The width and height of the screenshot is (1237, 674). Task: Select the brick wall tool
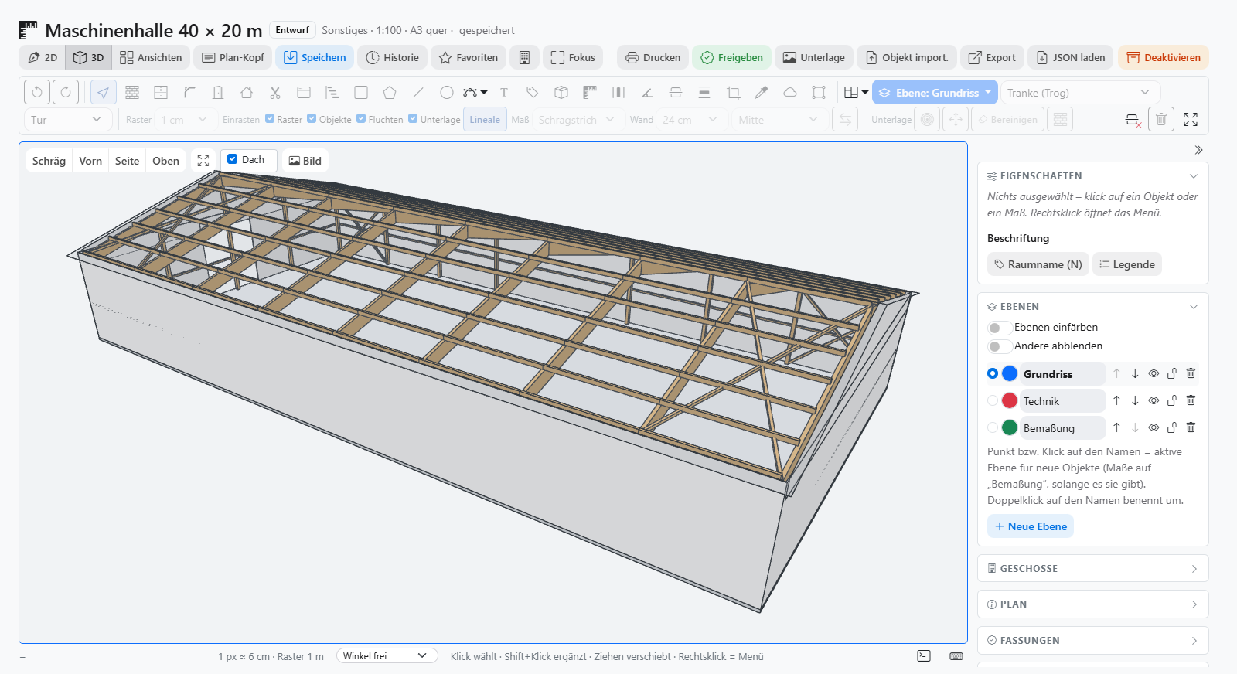pos(132,92)
